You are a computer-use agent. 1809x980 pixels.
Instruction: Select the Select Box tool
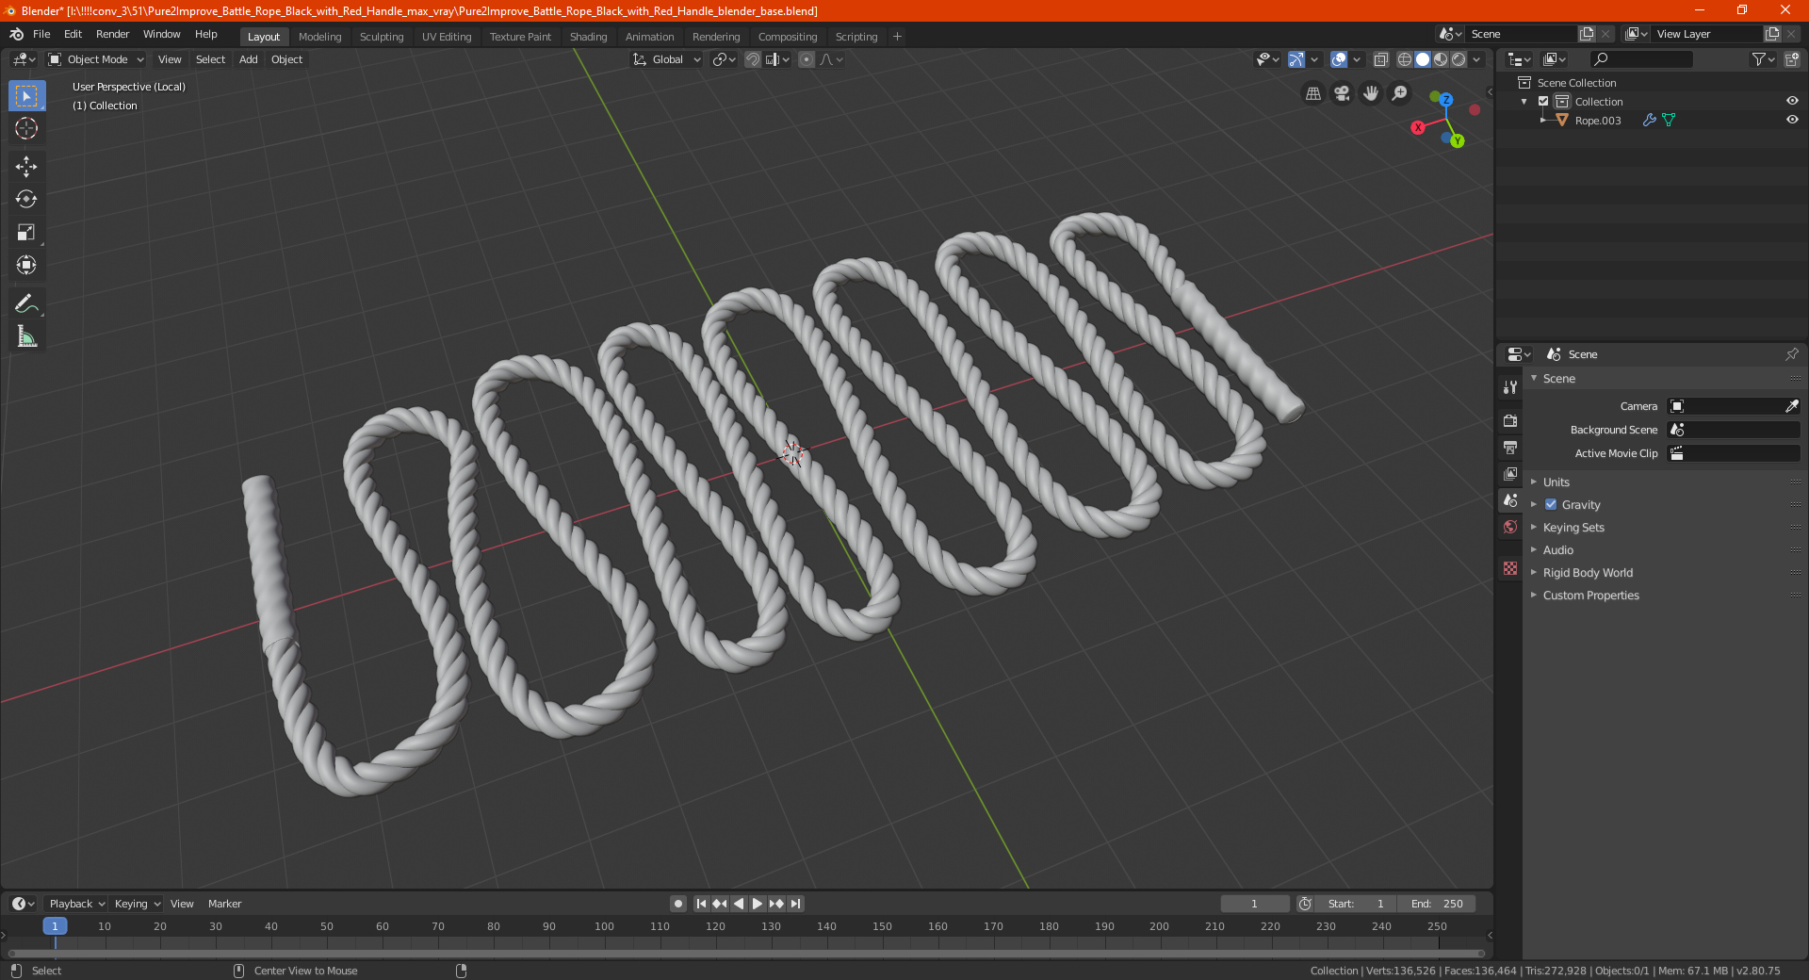[x=26, y=96]
